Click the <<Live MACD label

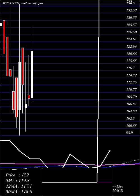tap(118, 189)
